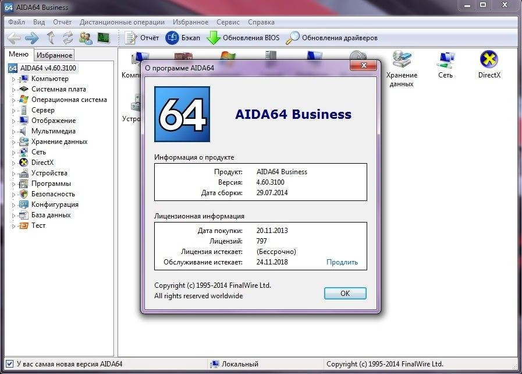Click the База данных tree icon
522x374 pixels.
pyautogui.click(x=23, y=215)
